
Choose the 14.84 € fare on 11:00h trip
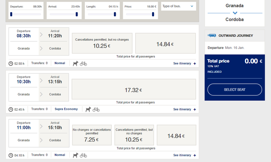pos(176,135)
